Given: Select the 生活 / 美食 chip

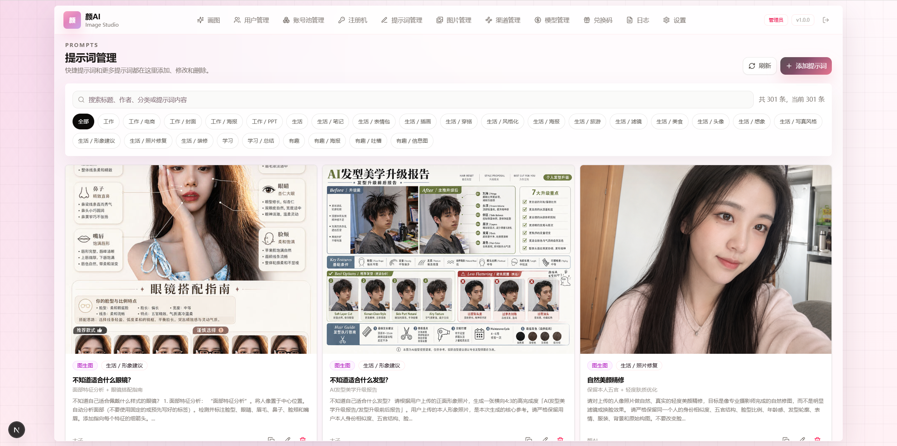Looking at the screenshot, I should tap(670, 122).
